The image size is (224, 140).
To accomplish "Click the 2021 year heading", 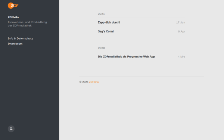I will tap(101, 14).
